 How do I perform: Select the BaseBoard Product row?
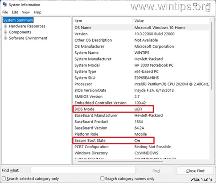coord(141,122)
